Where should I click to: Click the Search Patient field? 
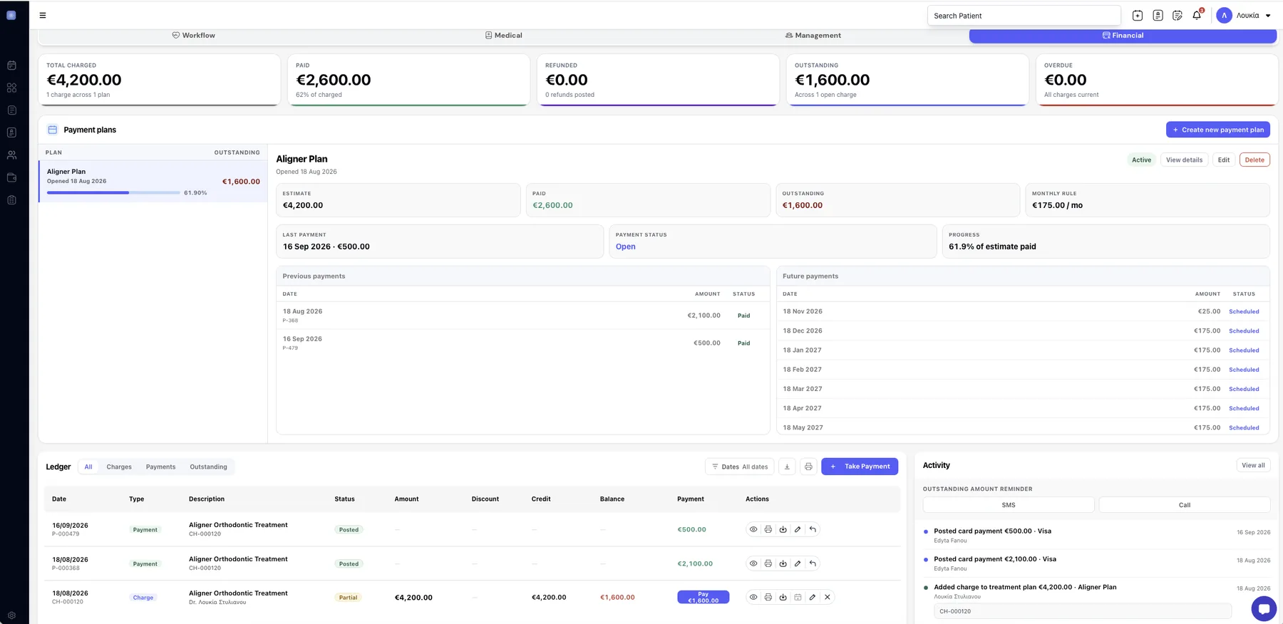coord(1024,16)
